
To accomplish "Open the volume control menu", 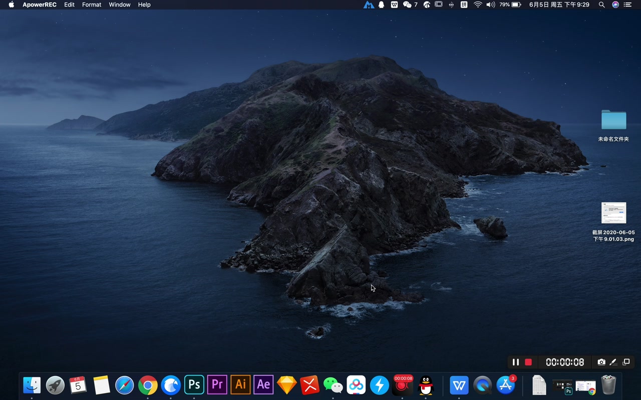I will point(490,4).
